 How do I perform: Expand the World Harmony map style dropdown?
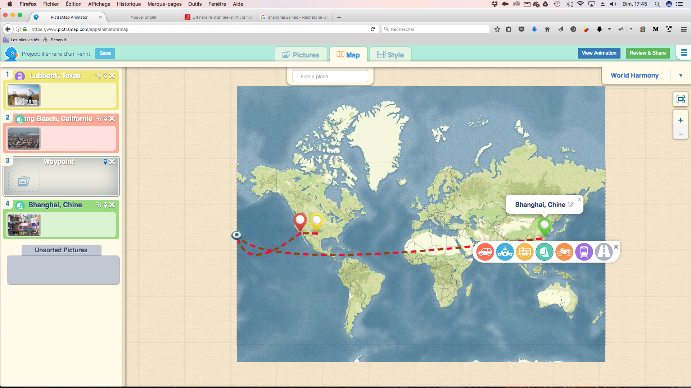pyautogui.click(x=681, y=75)
